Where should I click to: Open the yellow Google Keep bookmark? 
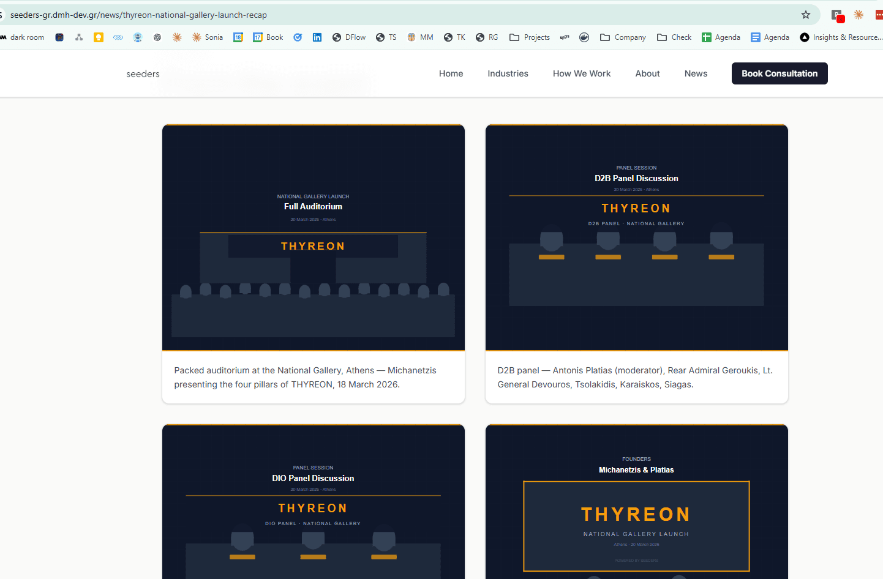[99, 37]
